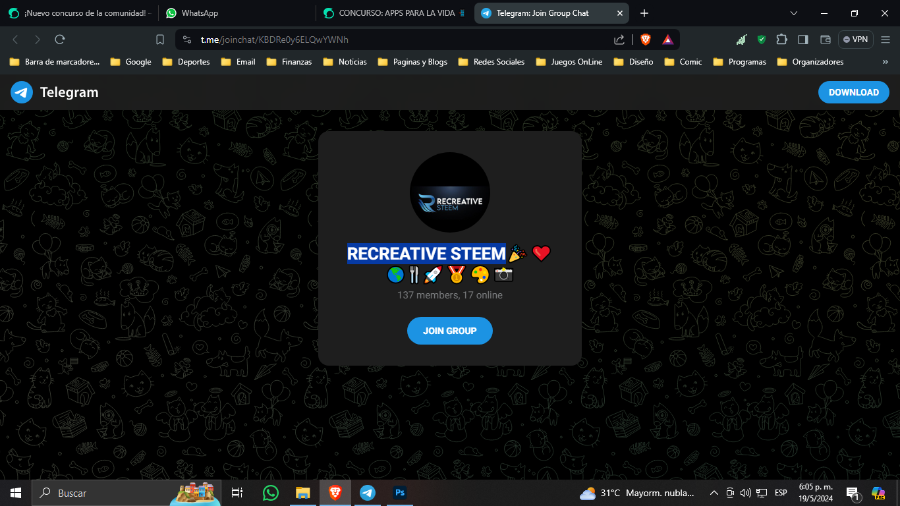This screenshot has width=900, height=506.
Task: Open the clock showing 6:05 p. m.
Action: pyautogui.click(x=816, y=493)
